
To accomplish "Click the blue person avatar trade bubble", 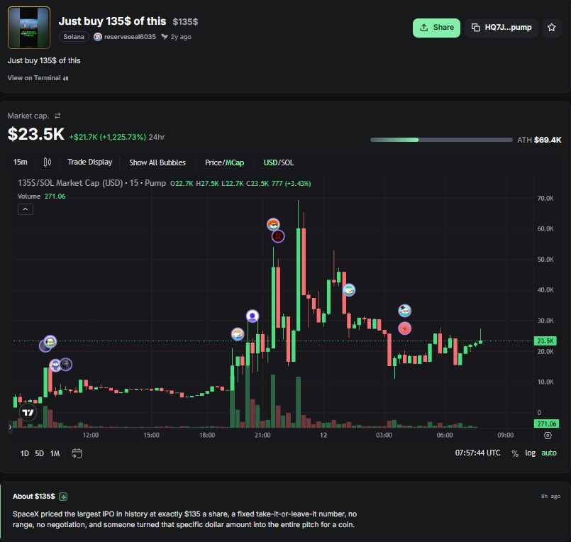I will [253, 316].
